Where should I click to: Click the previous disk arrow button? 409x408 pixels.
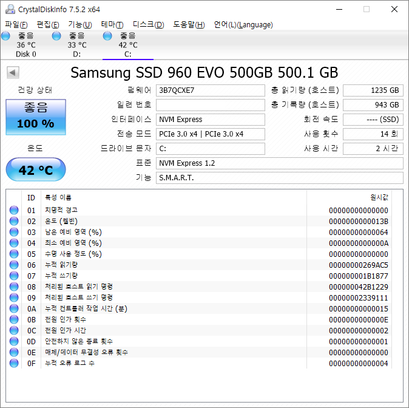coord(13,72)
